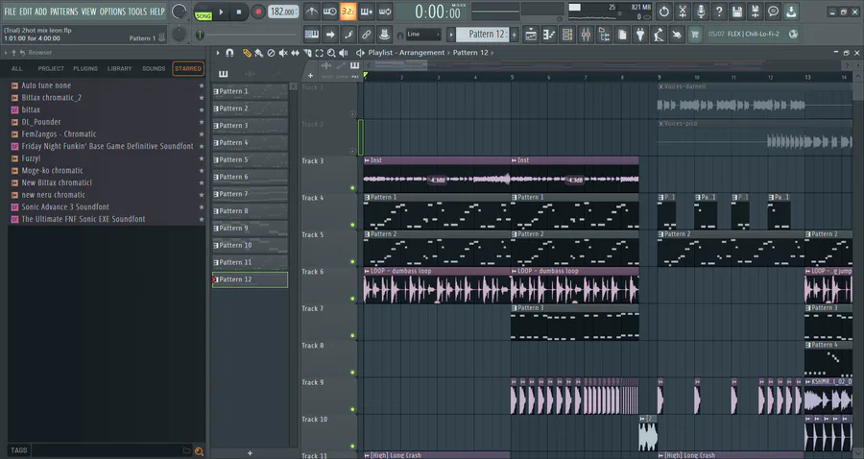The image size is (864, 459).
Task: Adjust the main volume knob
Action: (179, 11)
